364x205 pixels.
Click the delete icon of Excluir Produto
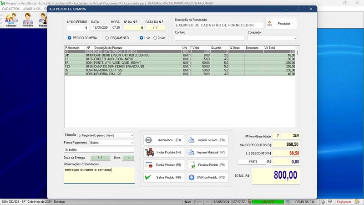pyautogui.click(x=149, y=165)
